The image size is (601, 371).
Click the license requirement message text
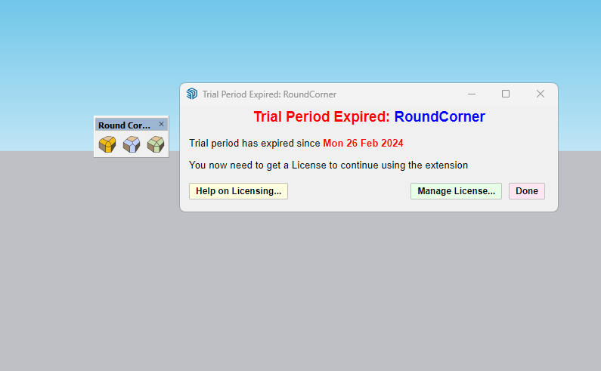(x=329, y=165)
